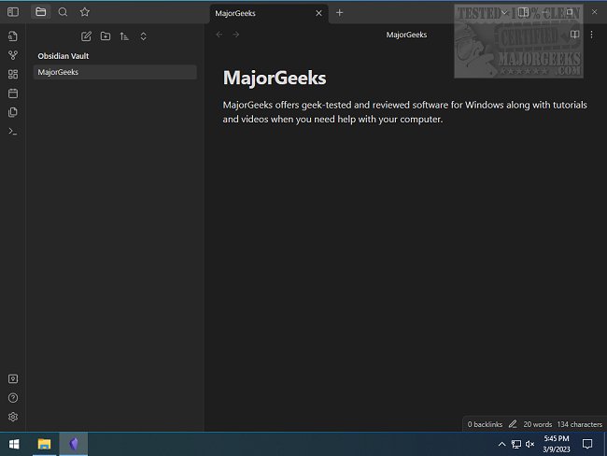Open the search pane icon

pos(63,12)
